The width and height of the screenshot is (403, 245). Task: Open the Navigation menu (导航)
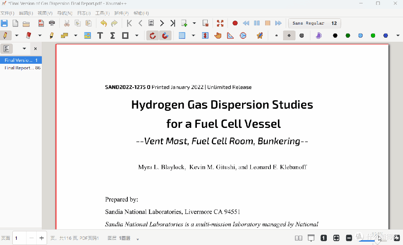point(65,13)
